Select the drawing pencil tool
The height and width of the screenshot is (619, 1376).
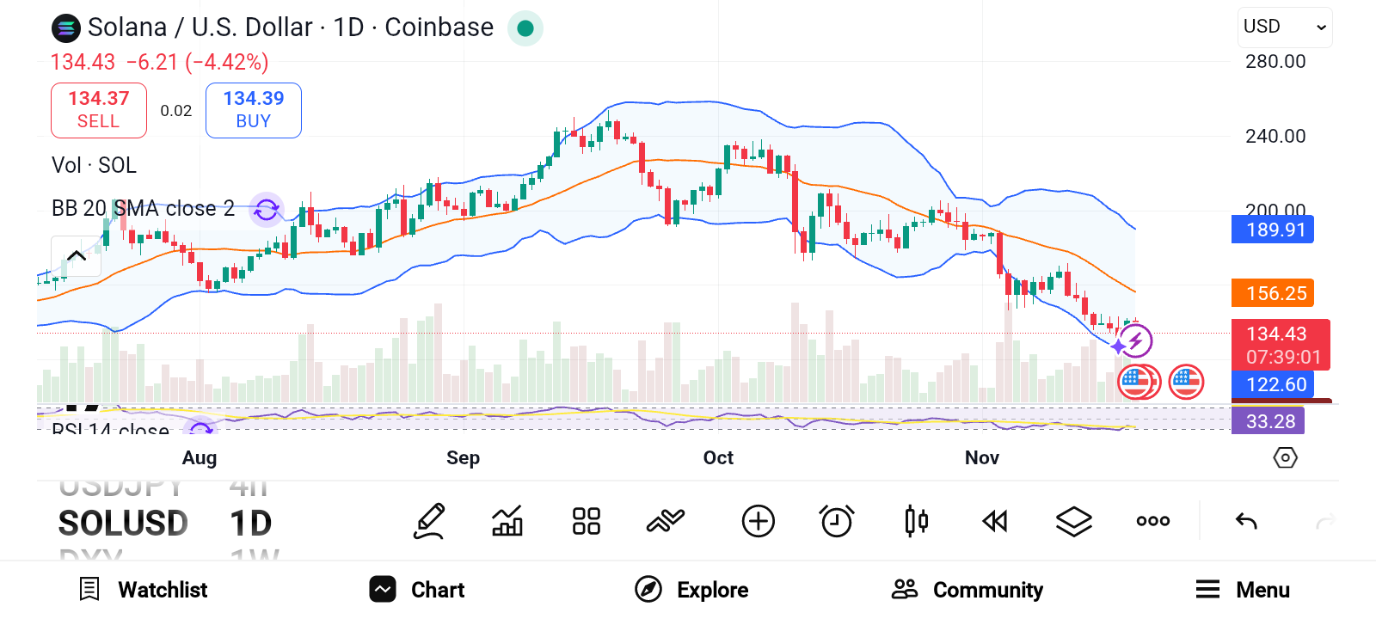(429, 521)
